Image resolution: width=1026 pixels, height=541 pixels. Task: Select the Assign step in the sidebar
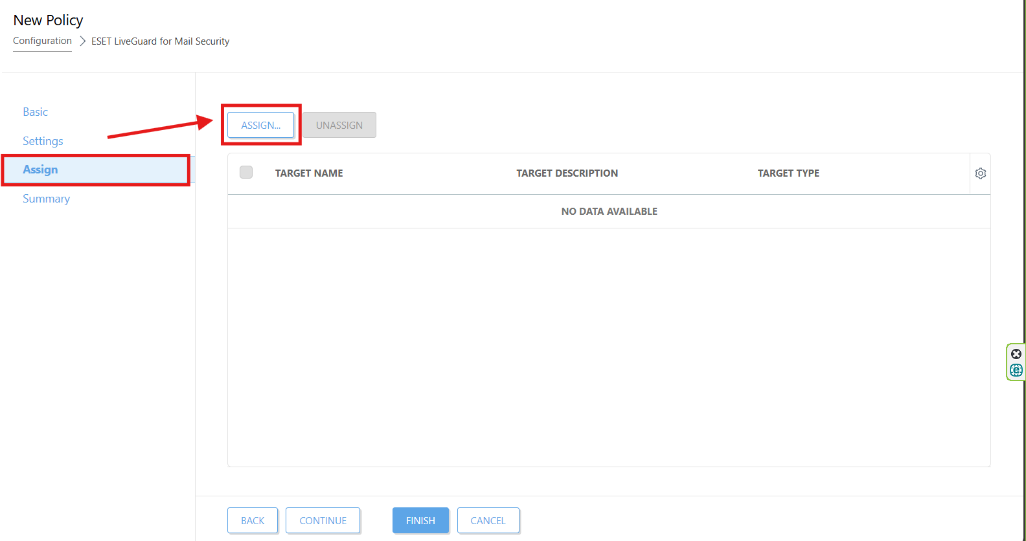(x=40, y=170)
